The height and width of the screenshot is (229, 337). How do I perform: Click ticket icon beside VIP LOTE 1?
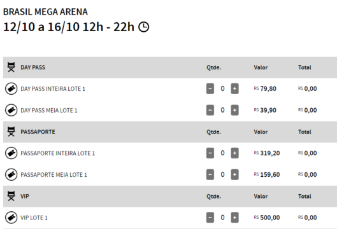[x=11, y=218]
